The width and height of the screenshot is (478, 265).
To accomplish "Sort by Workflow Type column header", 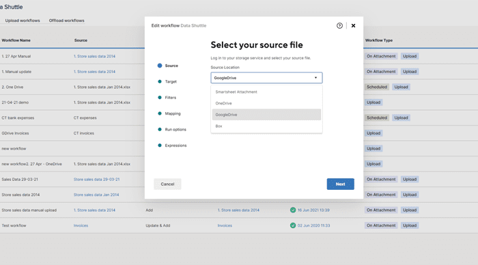I will pos(379,40).
